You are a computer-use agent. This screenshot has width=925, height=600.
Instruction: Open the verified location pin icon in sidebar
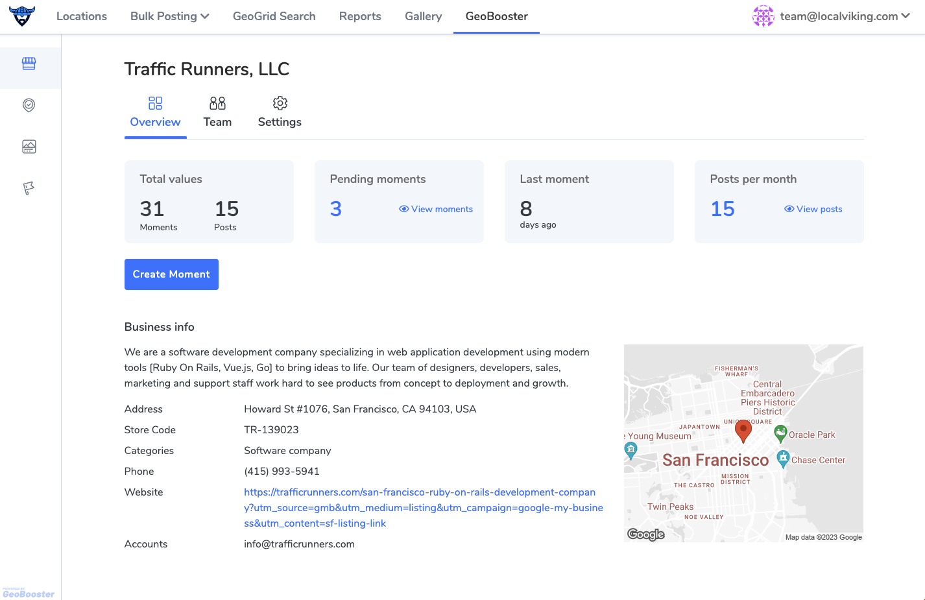(29, 105)
